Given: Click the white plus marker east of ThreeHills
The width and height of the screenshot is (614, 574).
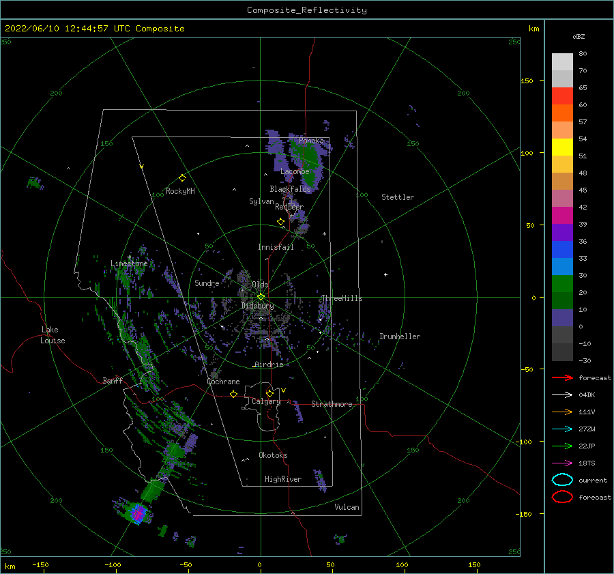Looking at the screenshot, I should [x=385, y=274].
